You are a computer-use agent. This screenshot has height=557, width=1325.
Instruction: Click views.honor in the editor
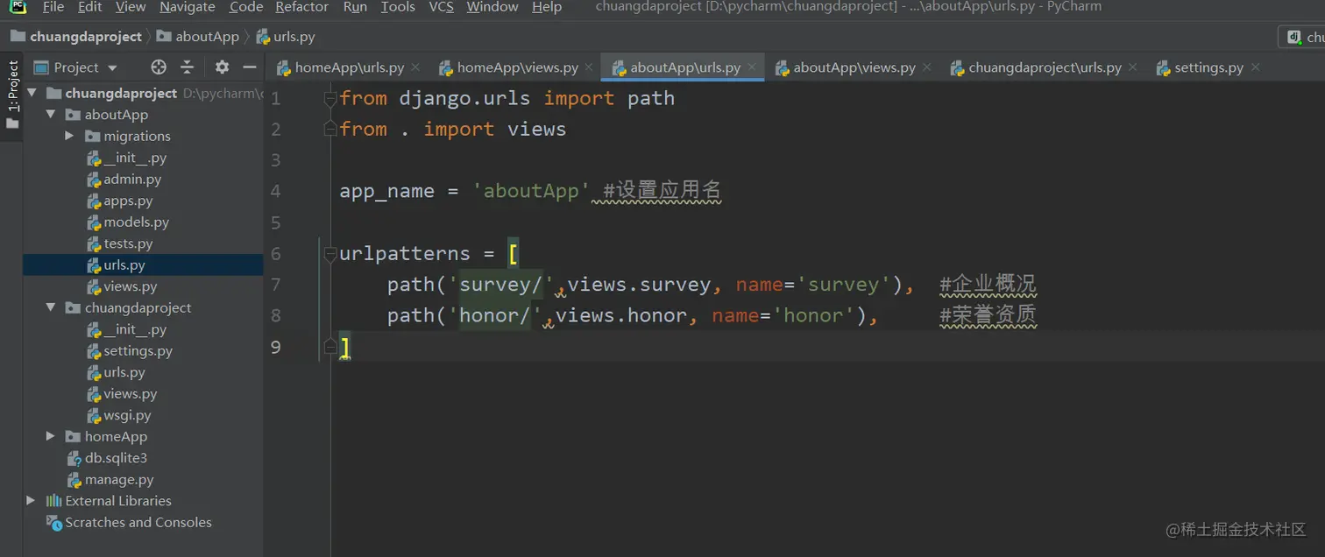pyautogui.click(x=621, y=315)
